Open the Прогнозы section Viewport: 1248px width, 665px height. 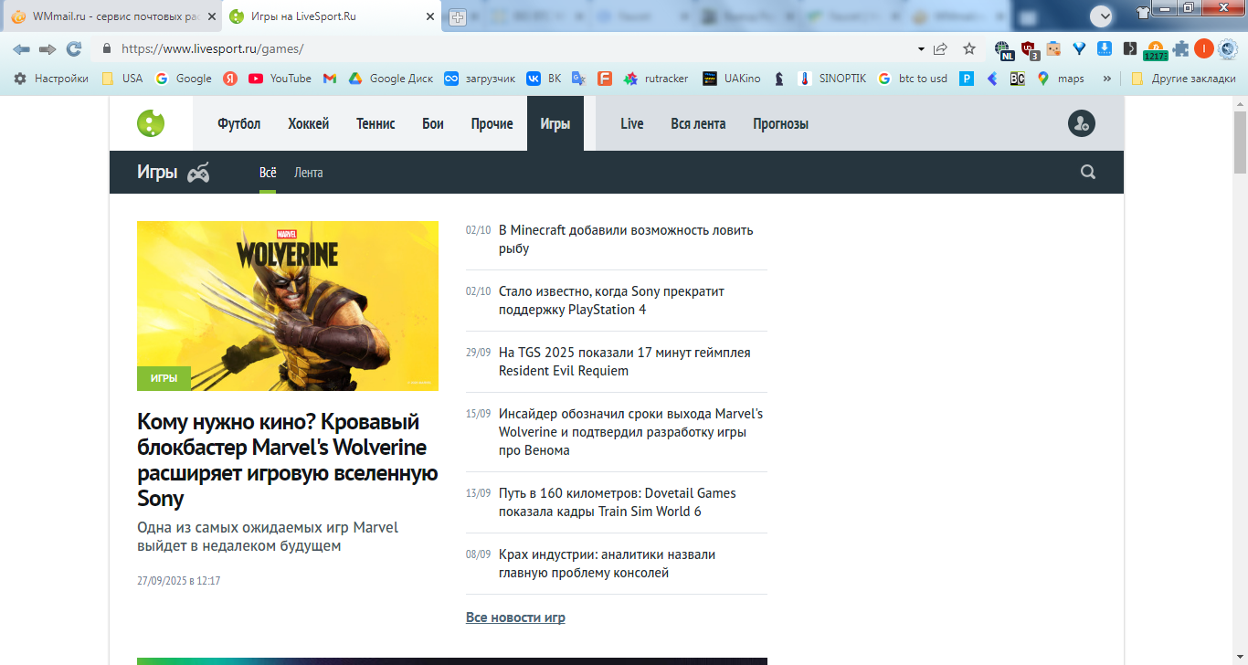coord(781,123)
